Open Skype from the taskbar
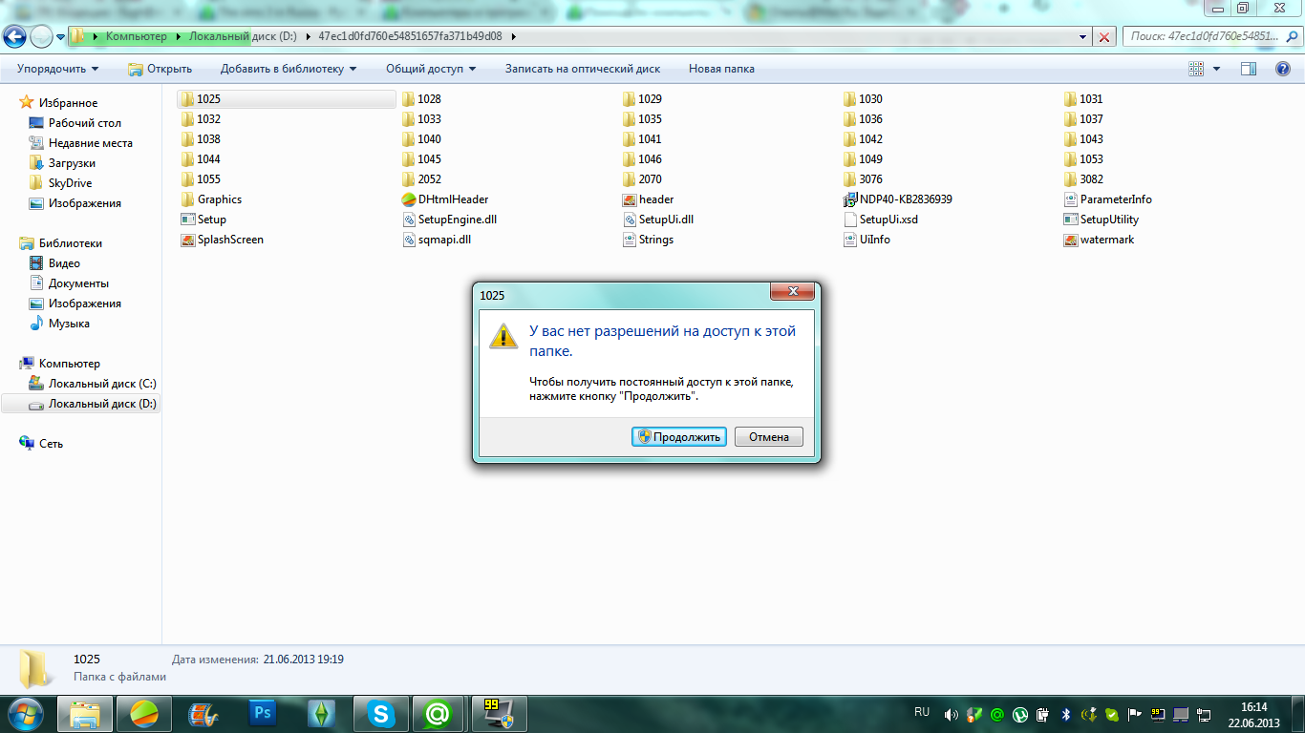1305x733 pixels. (382, 713)
